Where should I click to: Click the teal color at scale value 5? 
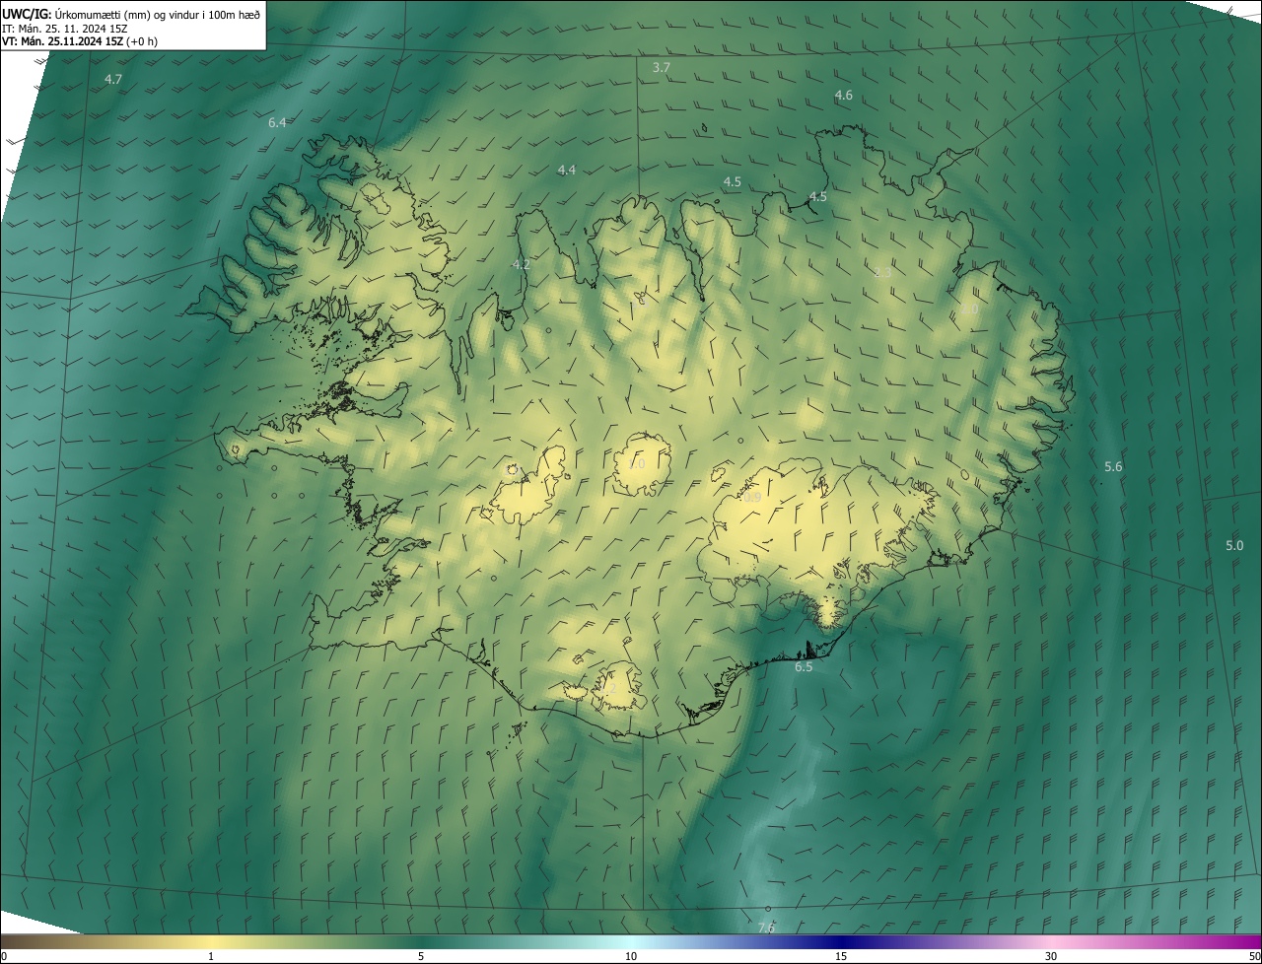pyautogui.click(x=421, y=942)
